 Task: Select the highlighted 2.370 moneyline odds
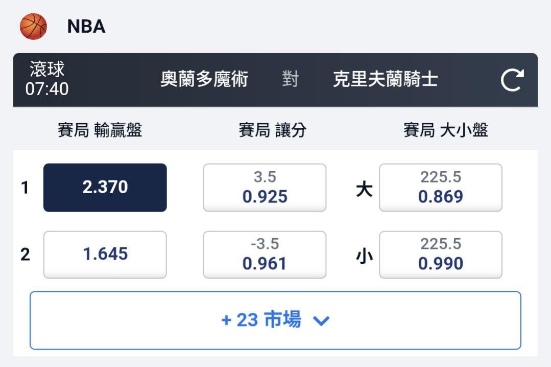pos(105,188)
